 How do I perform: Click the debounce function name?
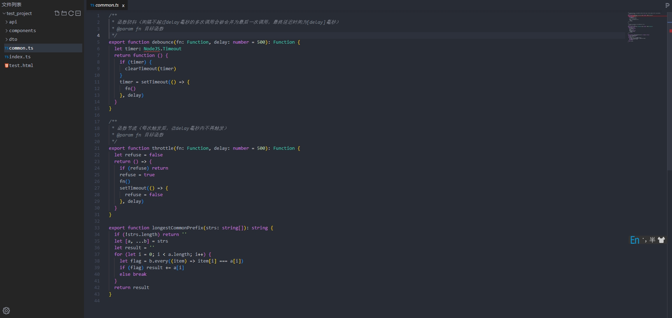point(162,42)
